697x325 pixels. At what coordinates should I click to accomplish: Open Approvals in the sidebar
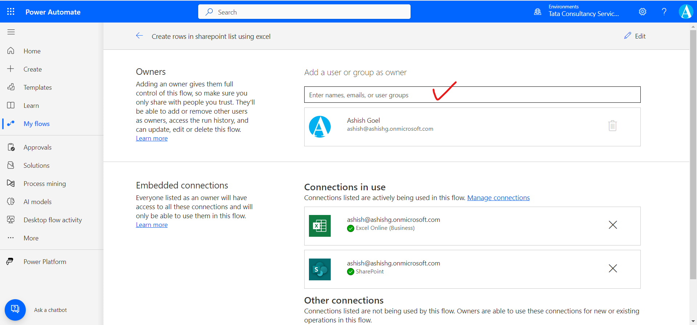(37, 147)
